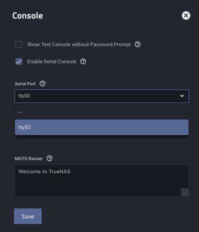
Task: Enable Show Text Console without Password Prompt checkbox
Action: [19, 45]
